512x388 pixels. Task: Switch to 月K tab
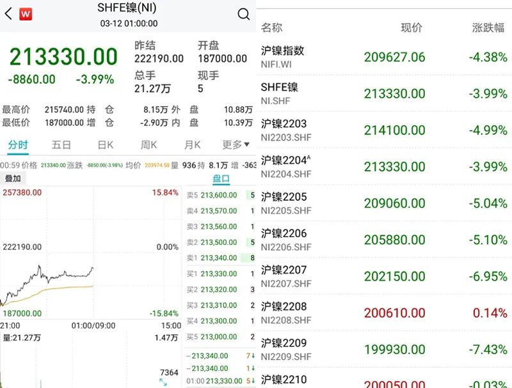pyautogui.click(x=193, y=144)
